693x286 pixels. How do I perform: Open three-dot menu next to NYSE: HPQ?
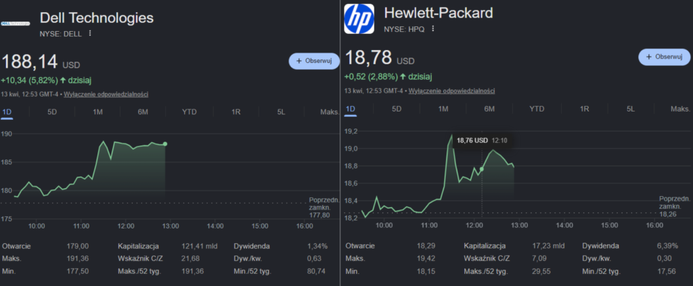point(433,29)
